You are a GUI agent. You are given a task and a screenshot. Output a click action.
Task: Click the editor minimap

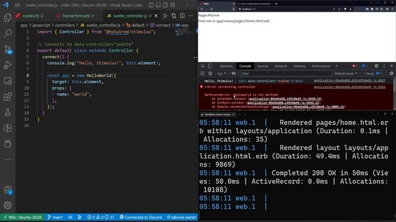[183, 33]
